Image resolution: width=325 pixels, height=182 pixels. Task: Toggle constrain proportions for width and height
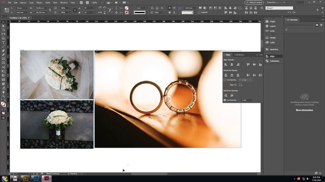tap(50, 10)
